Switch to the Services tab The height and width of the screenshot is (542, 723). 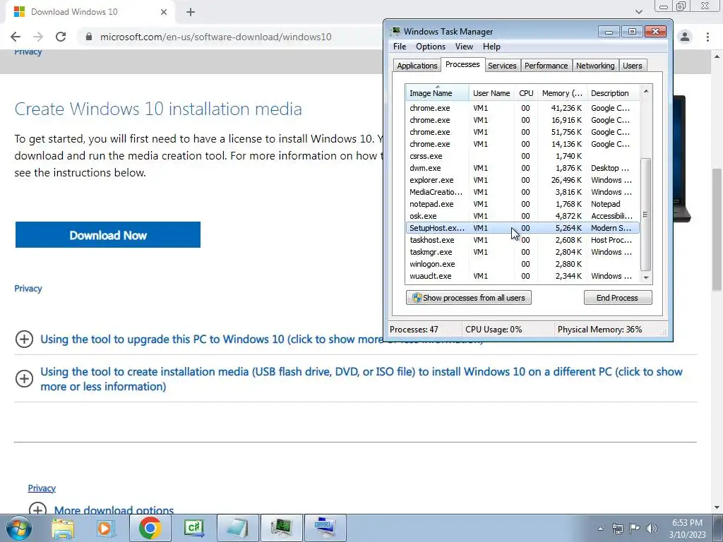(502, 66)
